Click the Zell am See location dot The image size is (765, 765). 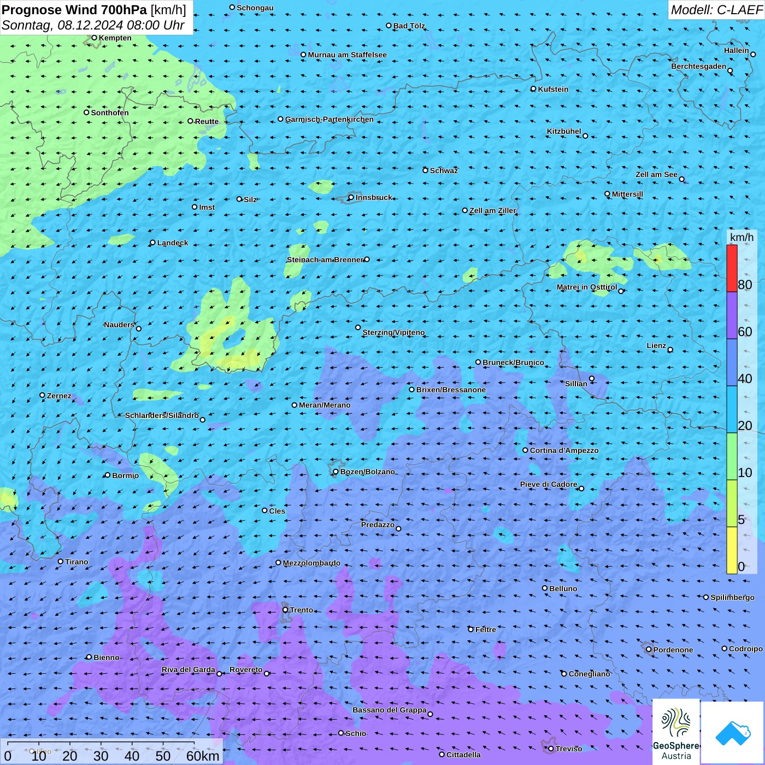point(682,179)
